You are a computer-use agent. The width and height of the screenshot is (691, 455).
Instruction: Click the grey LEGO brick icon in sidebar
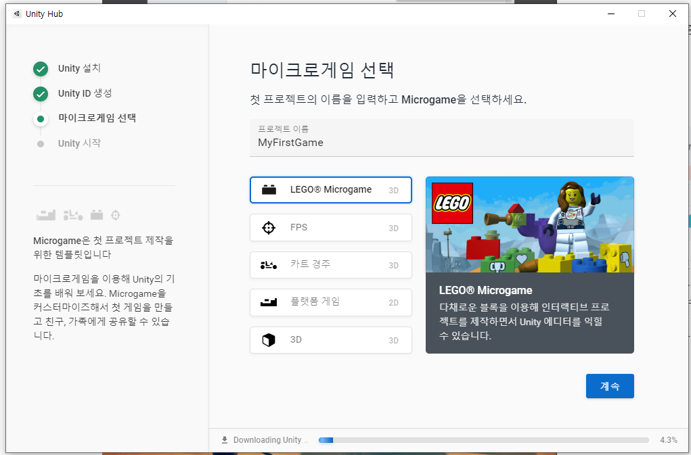97,215
